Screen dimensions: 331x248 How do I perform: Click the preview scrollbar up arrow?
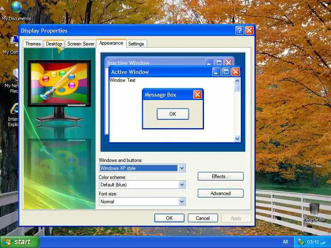click(x=237, y=81)
